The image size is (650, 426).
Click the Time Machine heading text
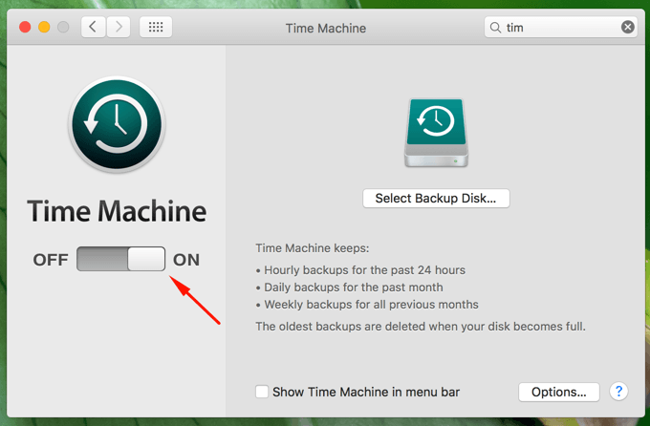point(117,211)
